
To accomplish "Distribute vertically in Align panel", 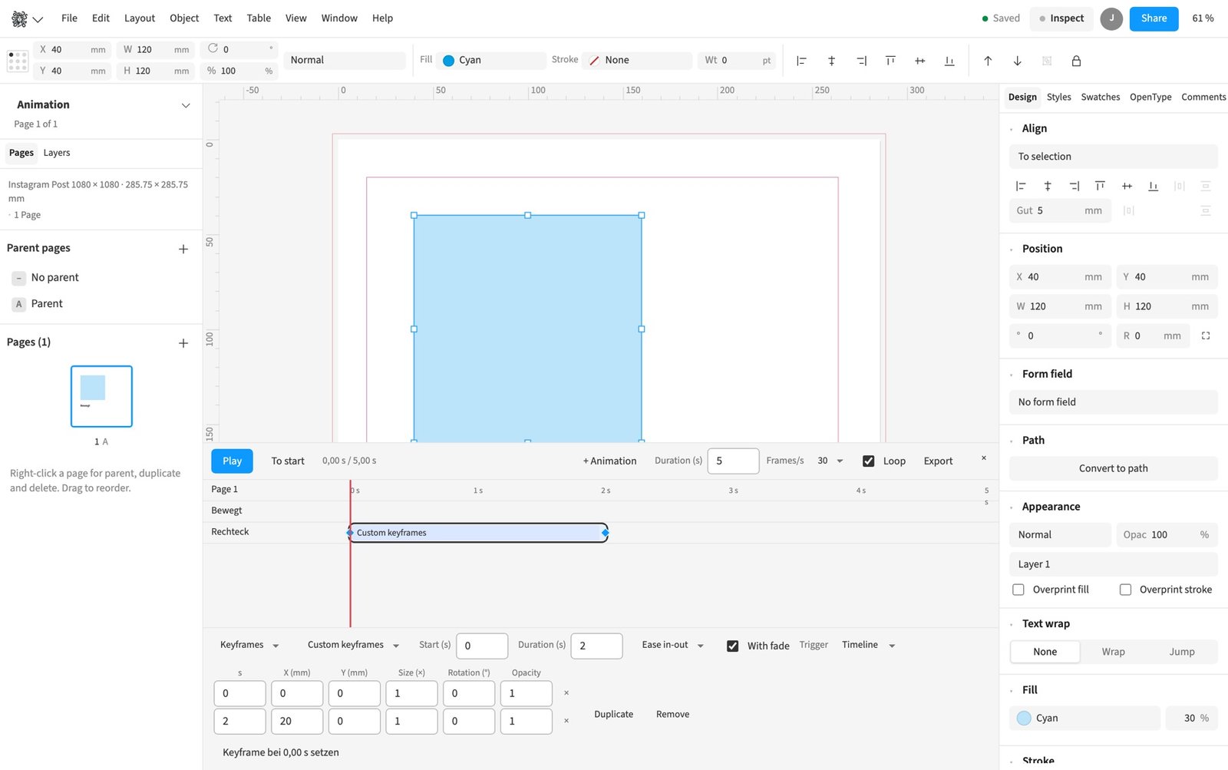I will 1206,186.
